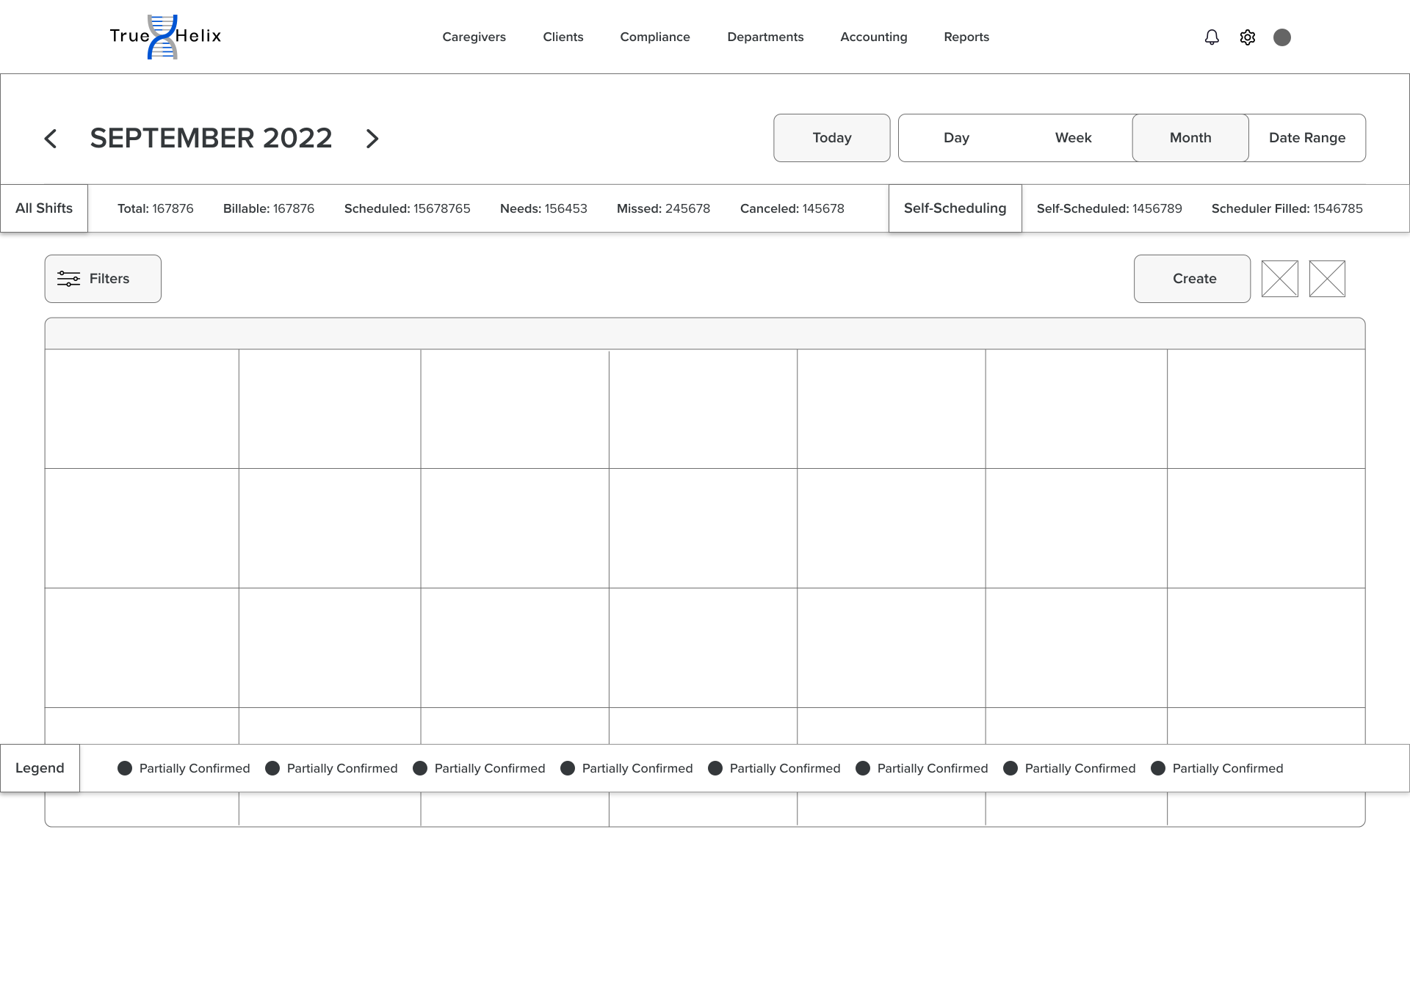Viewport: 1410px width, 989px height.
Task: Open the Filters panel
Action: click(103, 279)
